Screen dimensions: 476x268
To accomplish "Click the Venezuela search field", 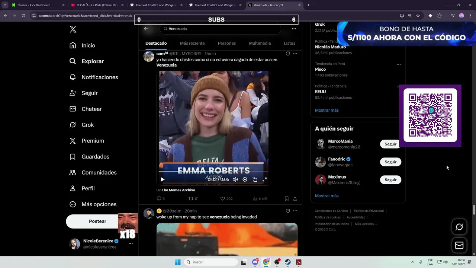I will coord(221,29).
